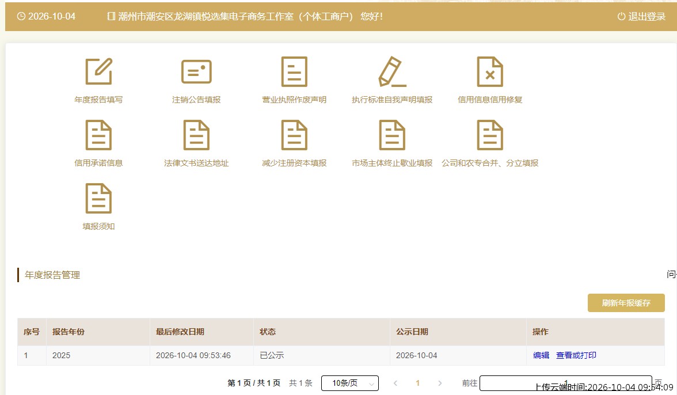
Task: Open 填报须知 document icon
Action: tap(98, 199)
